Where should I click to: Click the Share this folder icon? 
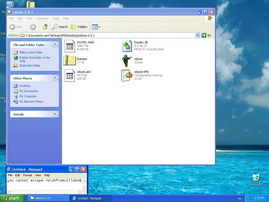[x=15, y=65]
